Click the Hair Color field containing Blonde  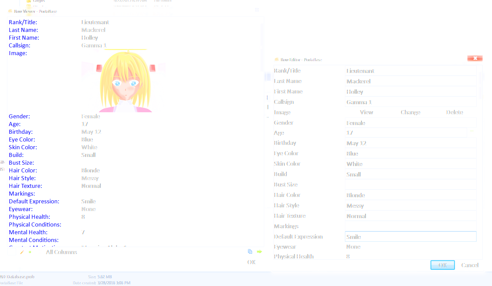411,195
